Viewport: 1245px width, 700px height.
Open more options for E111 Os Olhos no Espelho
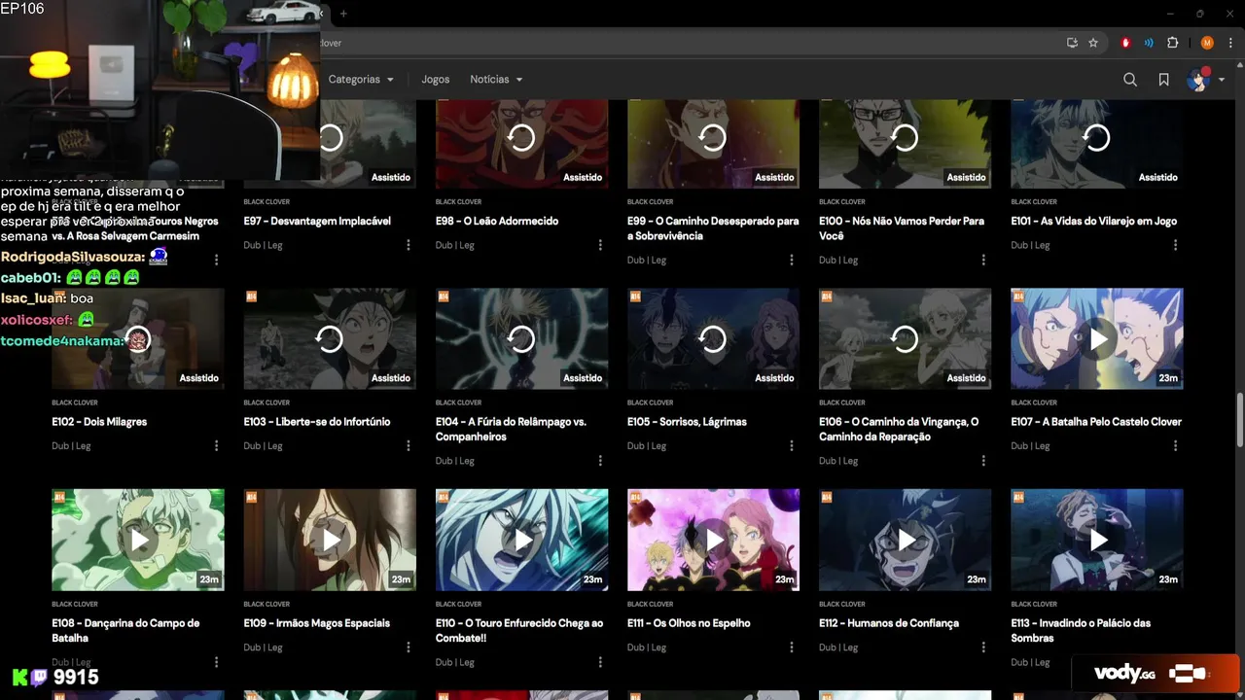click(792, 647)
